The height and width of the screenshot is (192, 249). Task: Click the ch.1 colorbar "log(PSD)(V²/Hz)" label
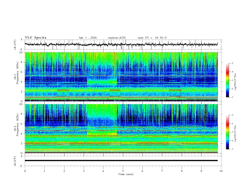click(x=235, y=82)
